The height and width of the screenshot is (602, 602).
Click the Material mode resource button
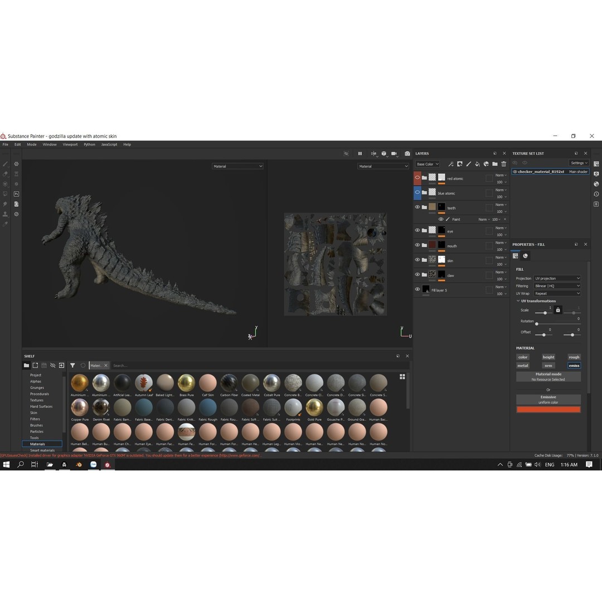click(548, 377)
